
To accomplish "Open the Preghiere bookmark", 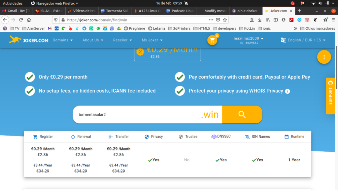I will tap(134, 28).
